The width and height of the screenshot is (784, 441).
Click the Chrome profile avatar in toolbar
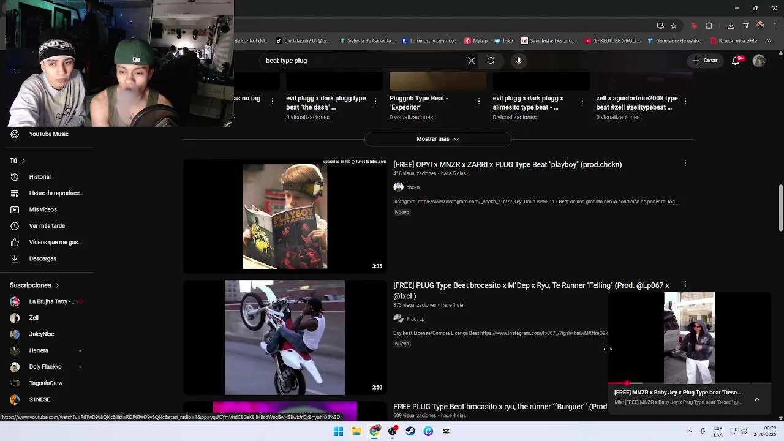760,26
